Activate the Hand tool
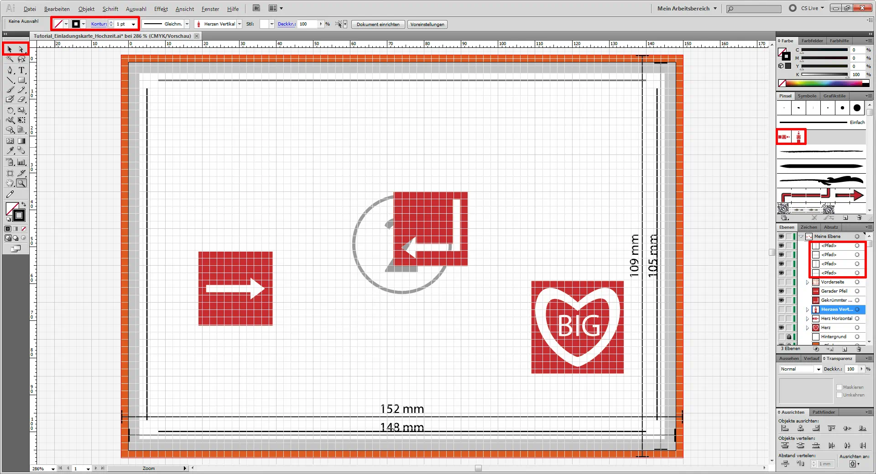Screen dimensions: 876x474 (10, 183)
